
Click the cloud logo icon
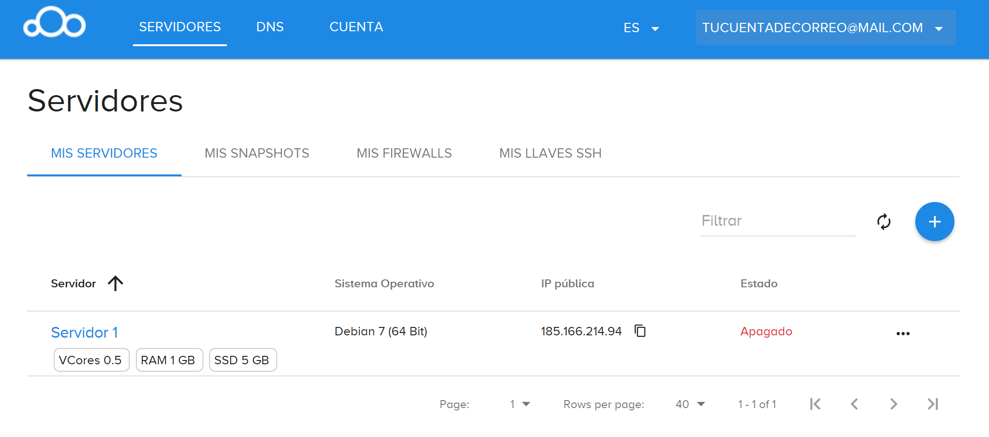(x=55, y=22)
